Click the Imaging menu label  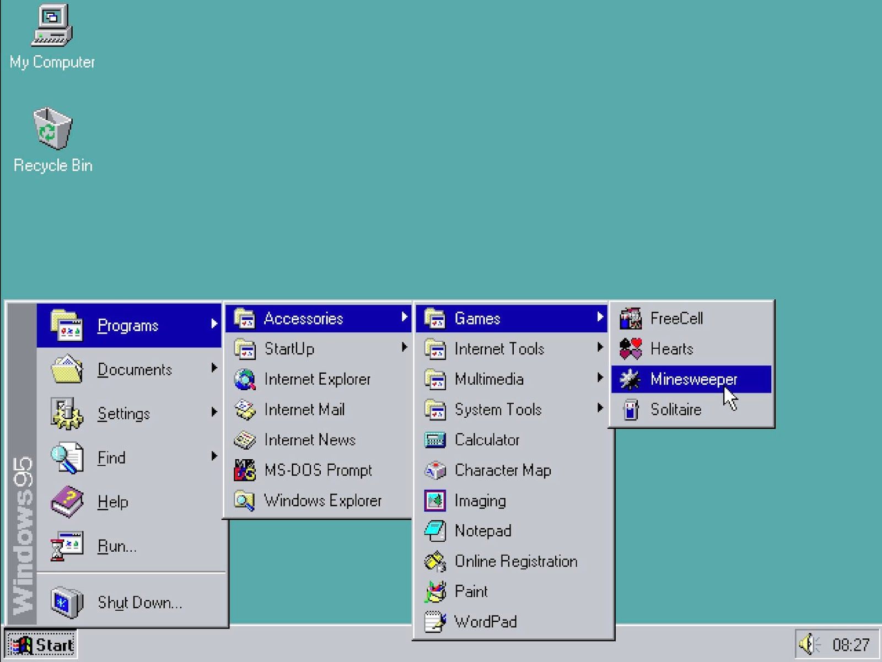coord(480,500)
